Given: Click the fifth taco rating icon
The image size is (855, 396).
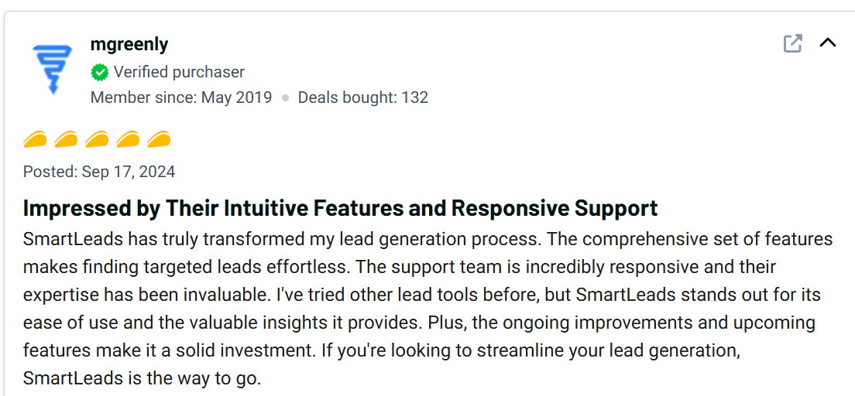Looking at the screenshot, I should (159, 140).
